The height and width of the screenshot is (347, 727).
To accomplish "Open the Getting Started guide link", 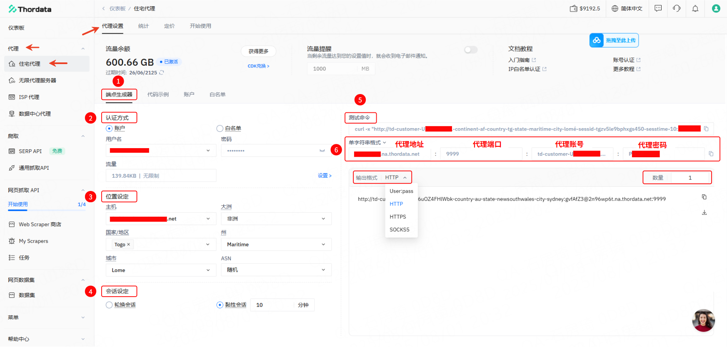I will 522,60.
